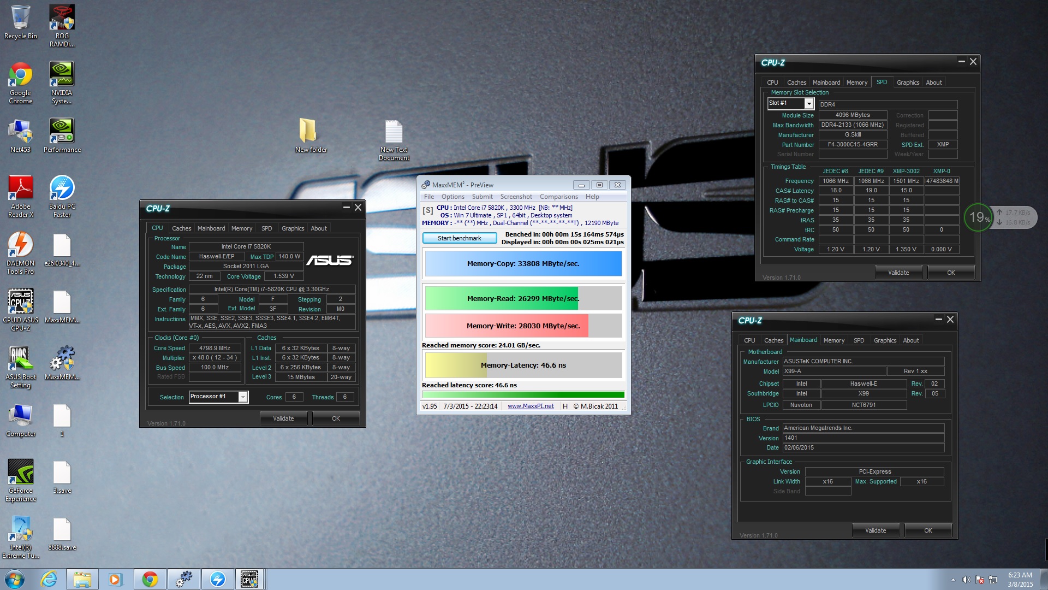Click OK in SPD CPU-Z window
The image size is (1048, 590).
click(951, 273)
